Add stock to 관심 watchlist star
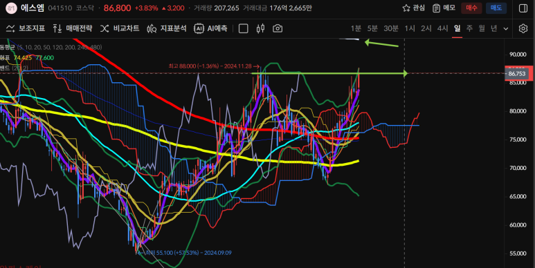 pyautogui.click(x=413, y=8)
